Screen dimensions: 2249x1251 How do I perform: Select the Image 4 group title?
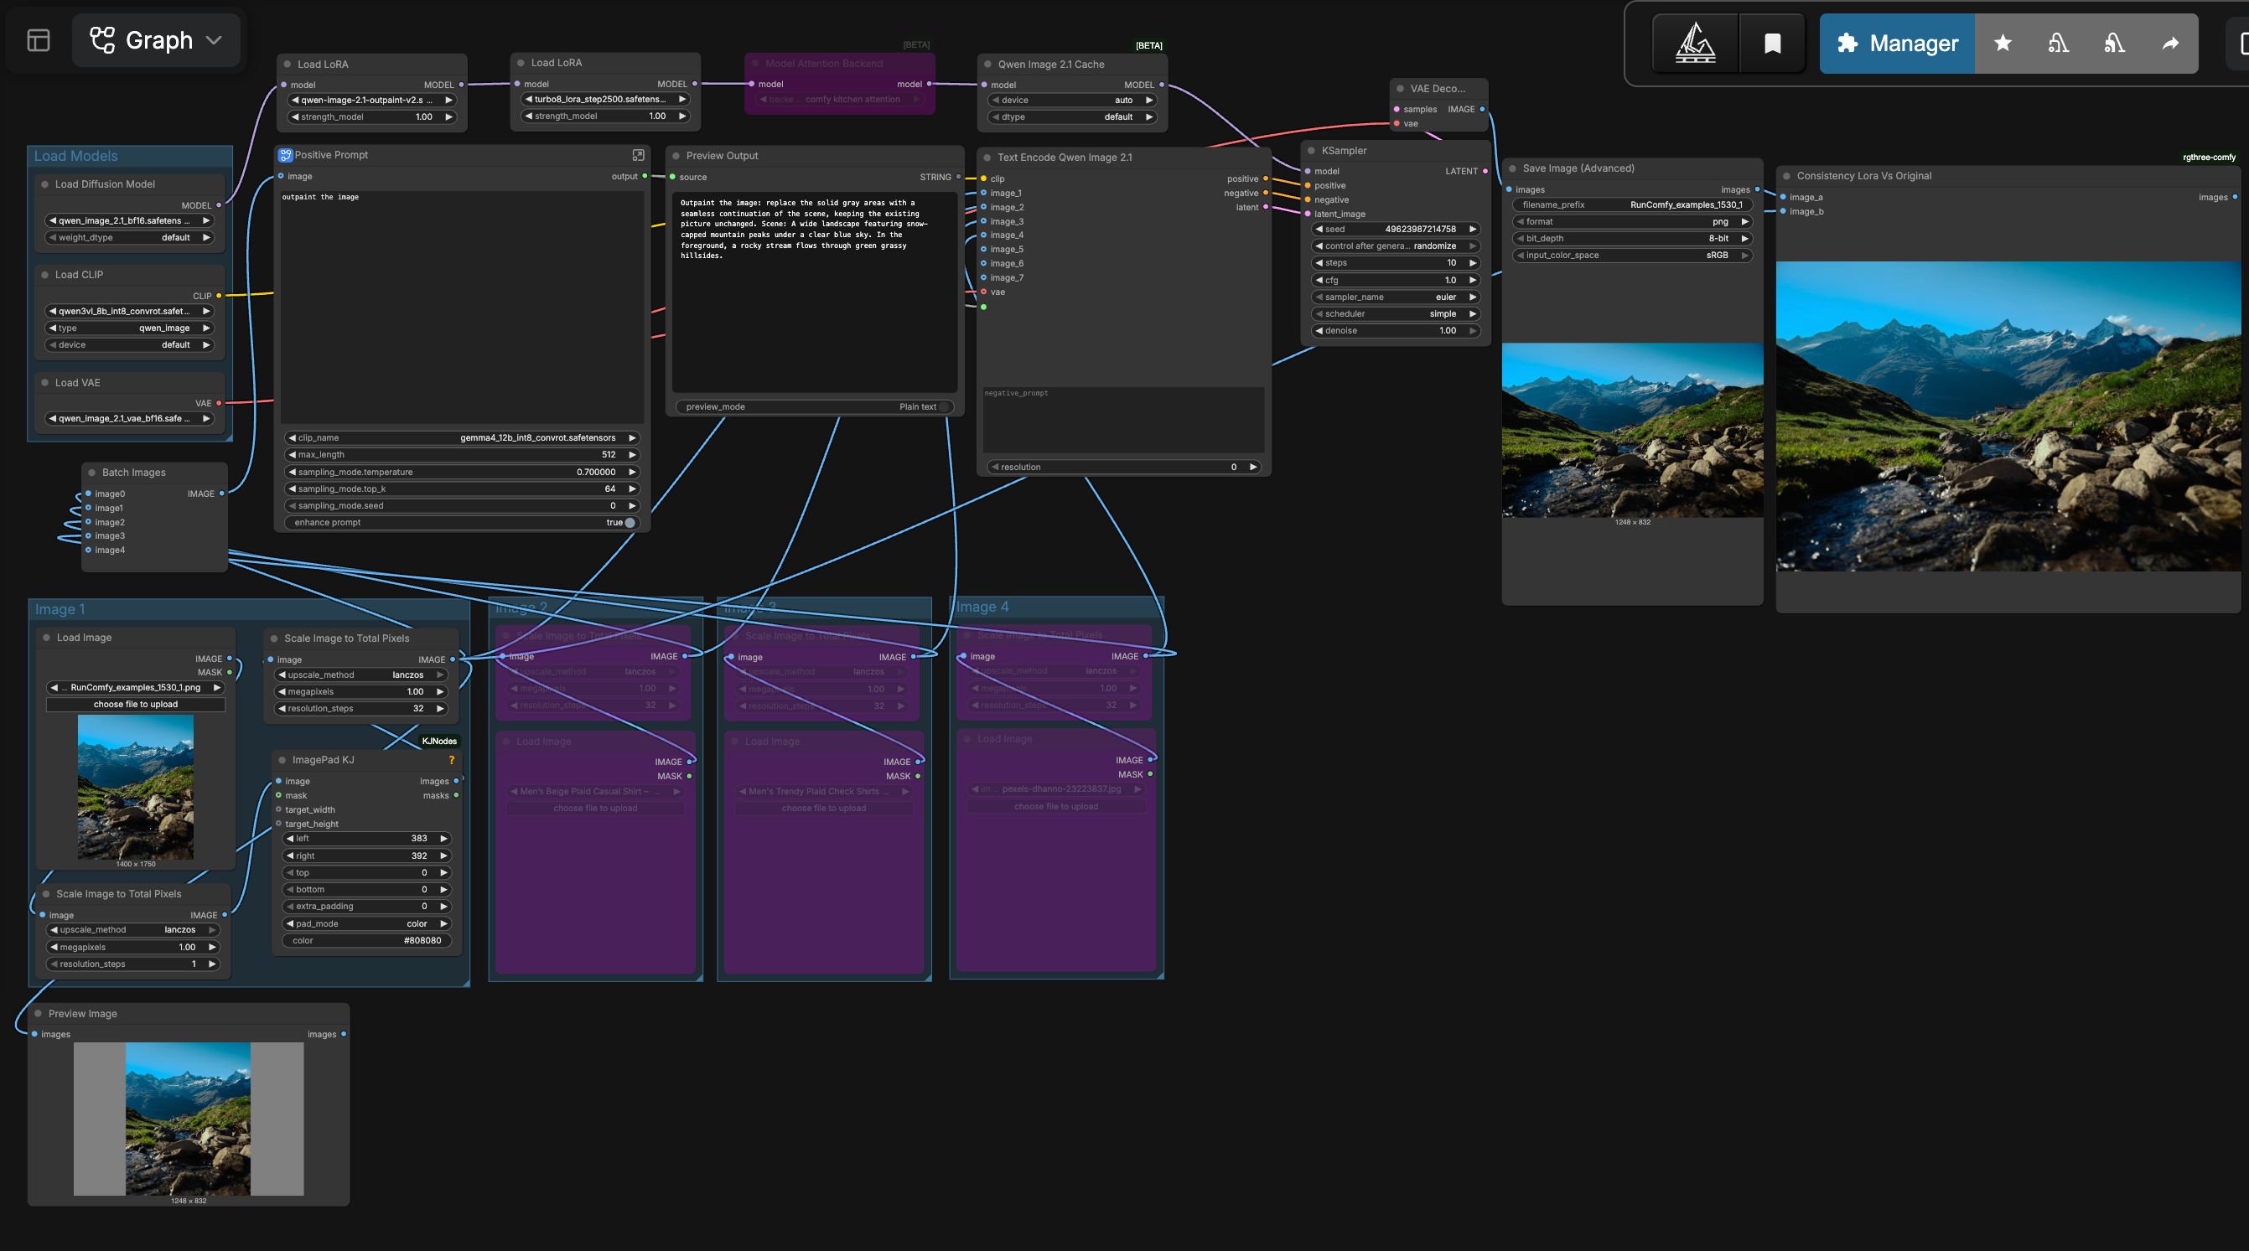(982, 607)
